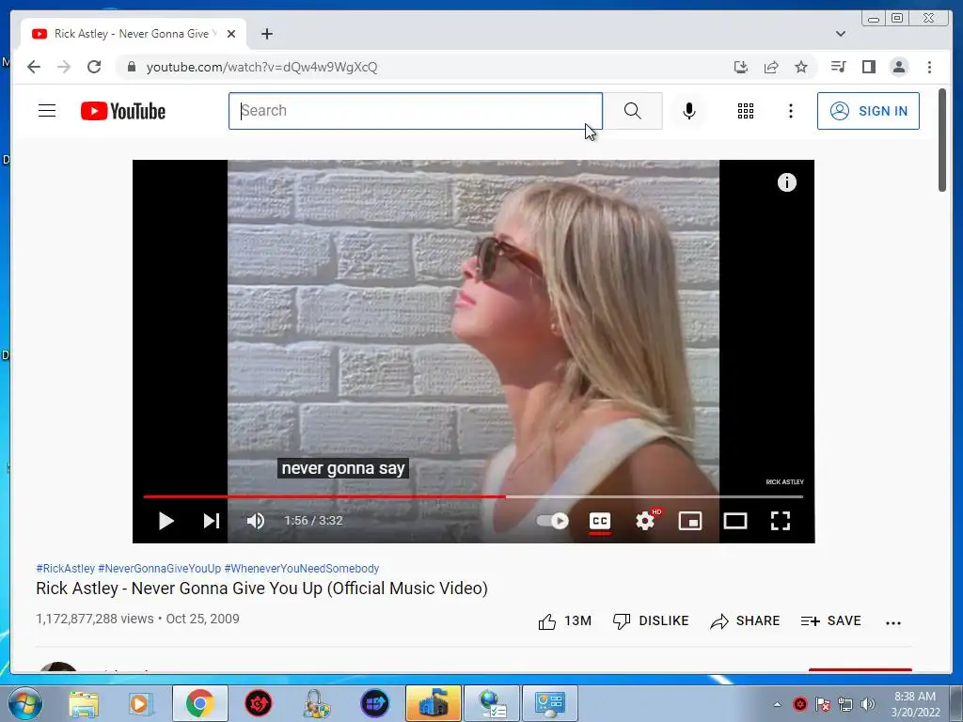
Task: Open video settings gear
Action: pyautogui.click(x=645, y=521)
